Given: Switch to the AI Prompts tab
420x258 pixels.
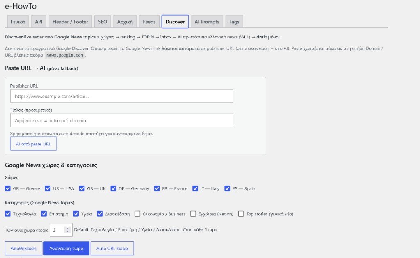Looking at the screenshot, I should (207, 22).
